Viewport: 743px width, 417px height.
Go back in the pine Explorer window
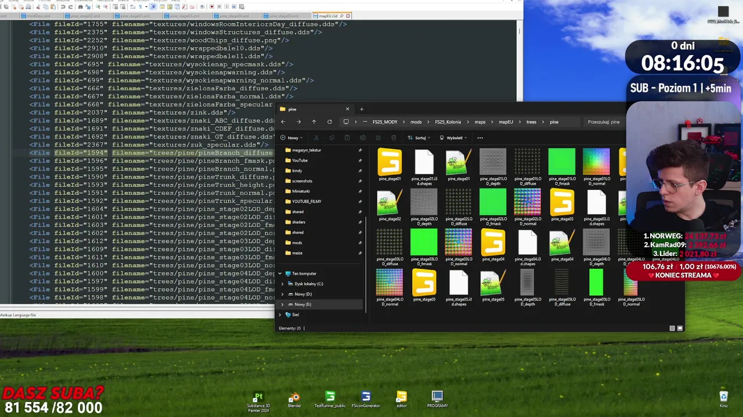pyautogui.click(x=283, y=122)
